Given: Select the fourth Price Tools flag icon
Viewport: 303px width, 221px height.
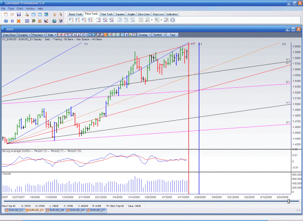Looking at the screenshot, I should (x=90, y=20).
